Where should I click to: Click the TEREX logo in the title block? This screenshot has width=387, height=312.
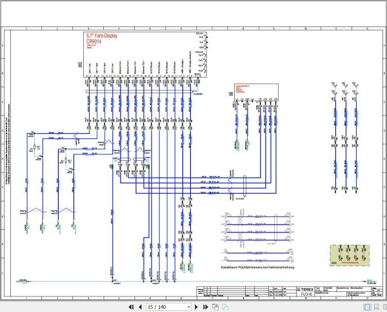click(305, 289)
